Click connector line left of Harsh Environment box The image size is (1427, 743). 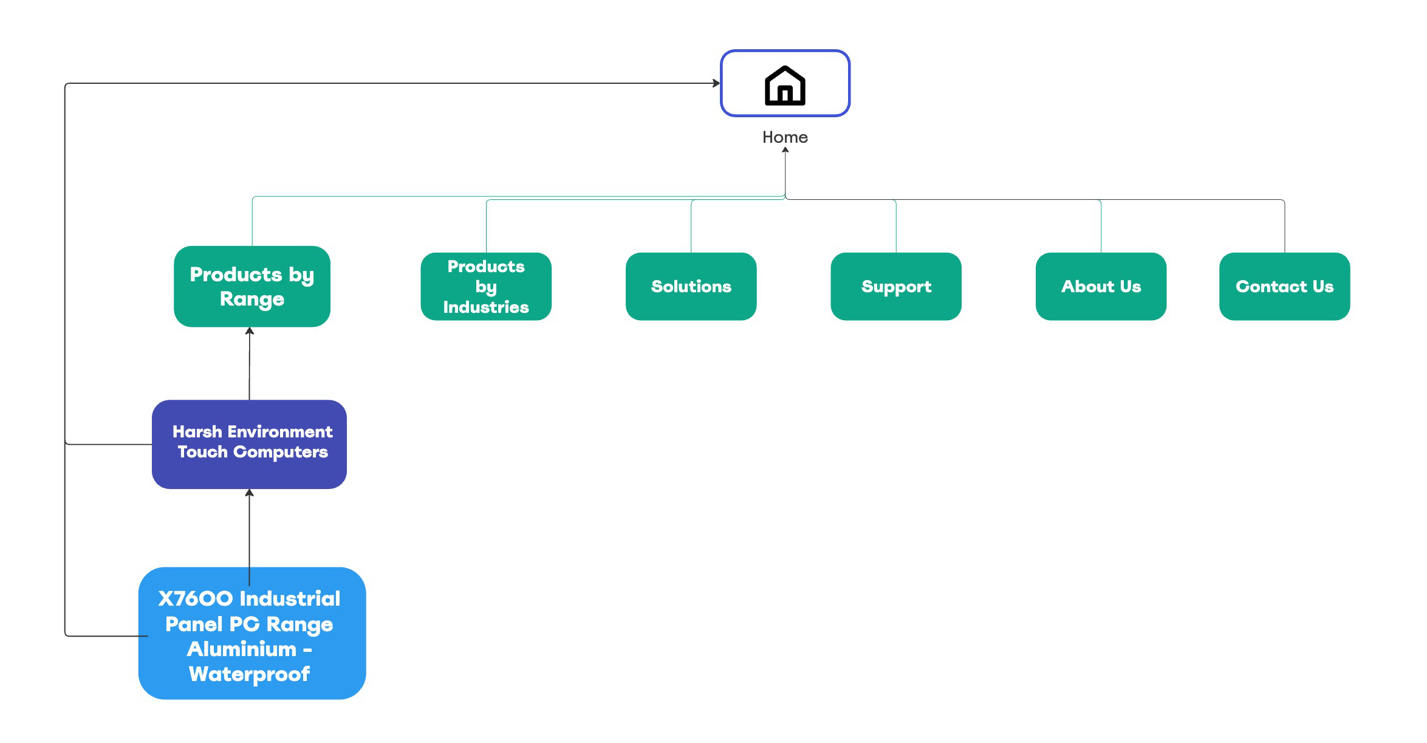(109, 445)
